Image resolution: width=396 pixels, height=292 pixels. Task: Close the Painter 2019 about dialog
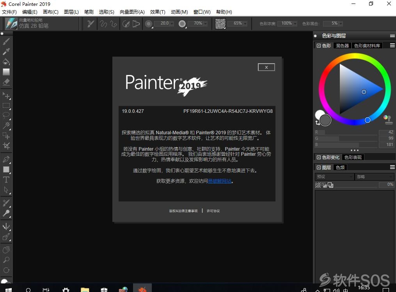(266, 67)
